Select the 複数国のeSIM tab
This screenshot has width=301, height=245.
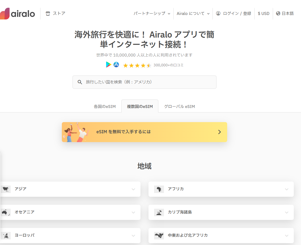tap(140, 106)
